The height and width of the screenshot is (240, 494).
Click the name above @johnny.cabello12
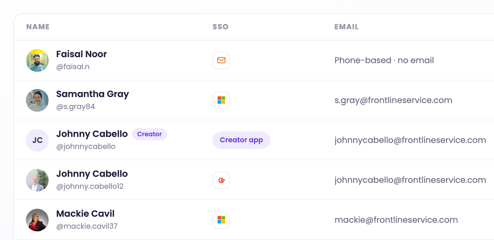click(92, 174)
